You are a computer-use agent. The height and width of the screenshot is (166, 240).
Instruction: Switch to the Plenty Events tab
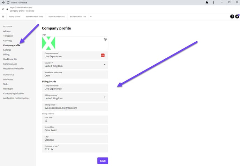coord(14,17)
